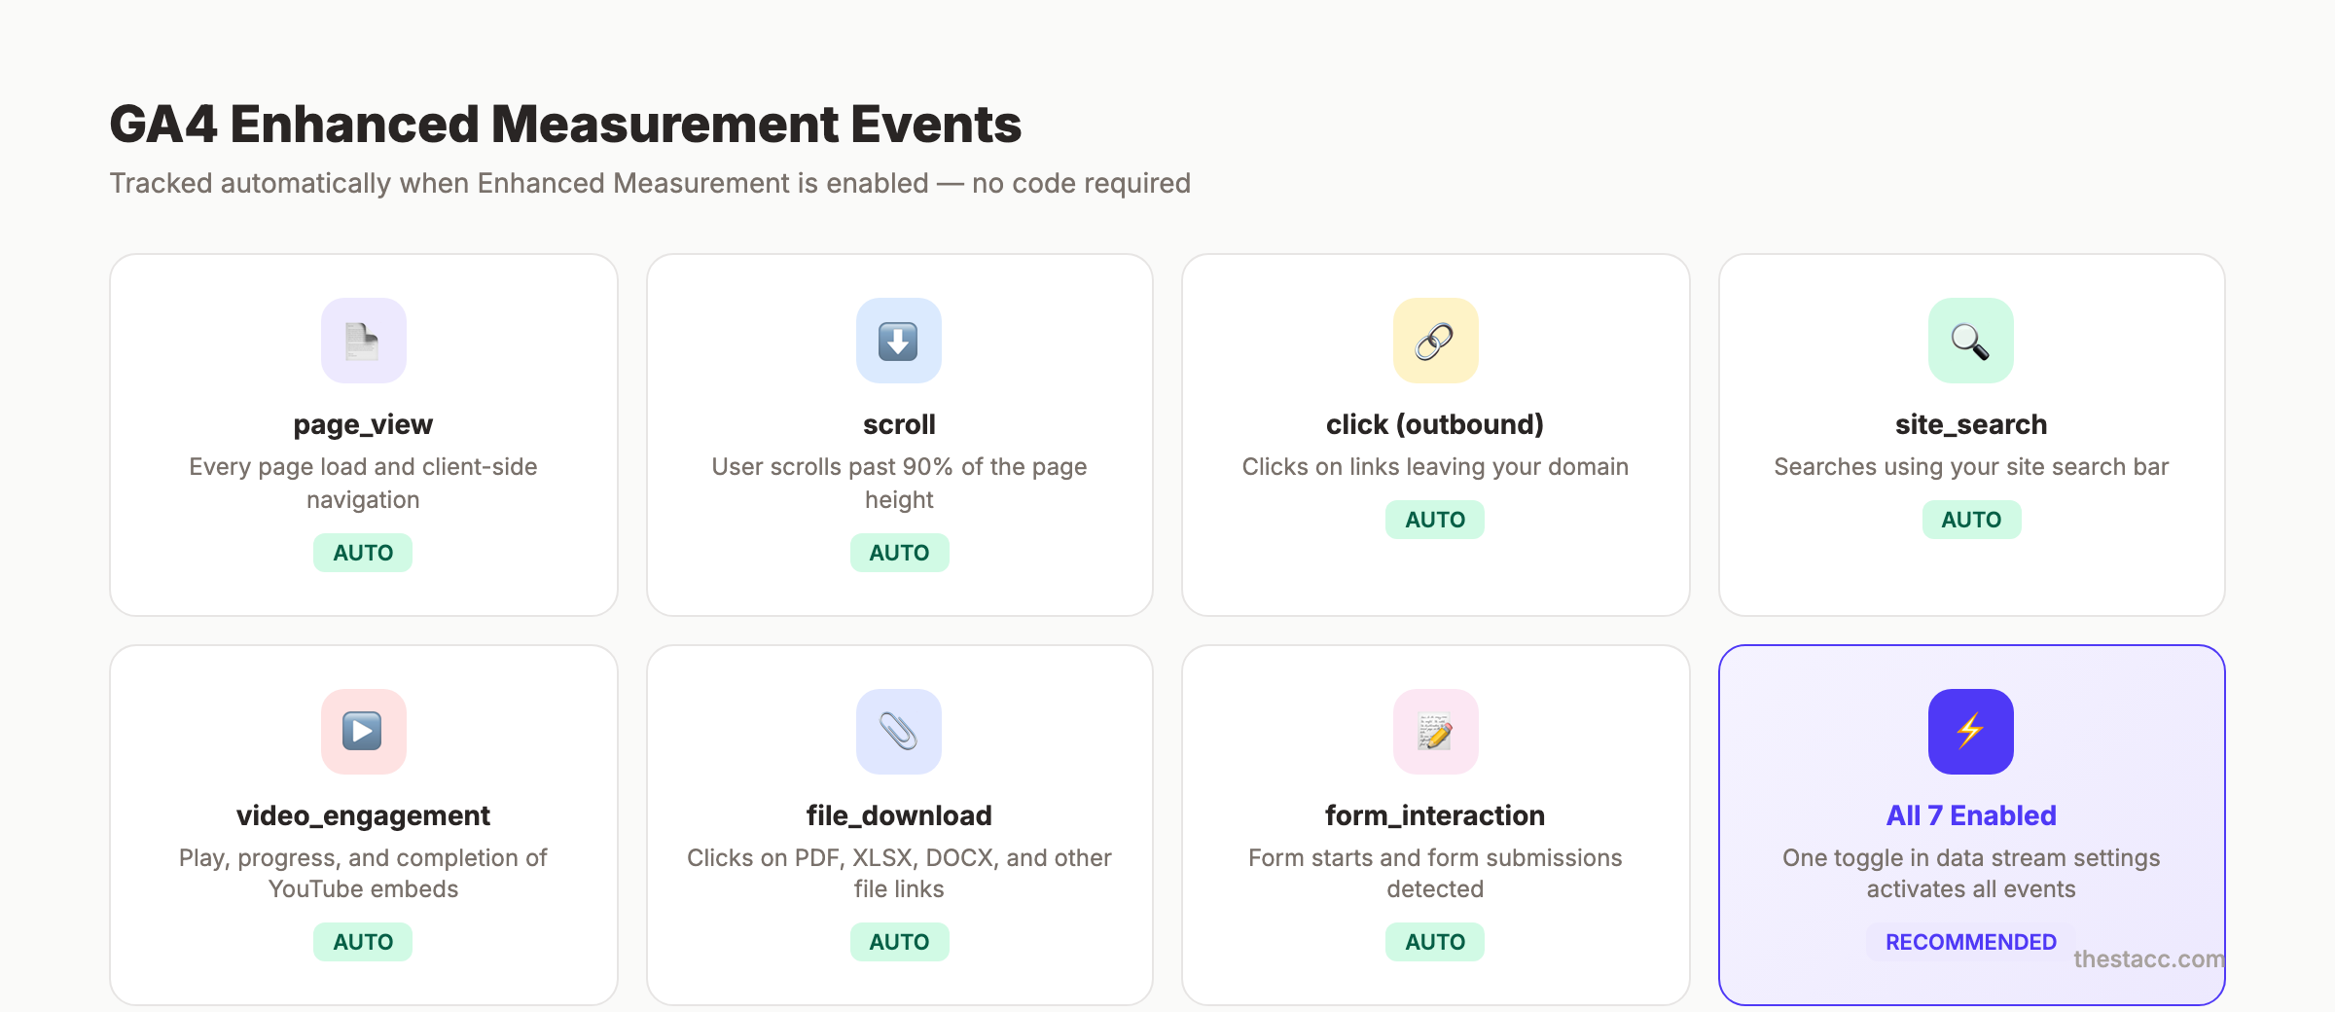Click the memo pencil icon on form_interaction
The width and height of the screenshot is (2335, 1012).
[x=1435, y=732]
